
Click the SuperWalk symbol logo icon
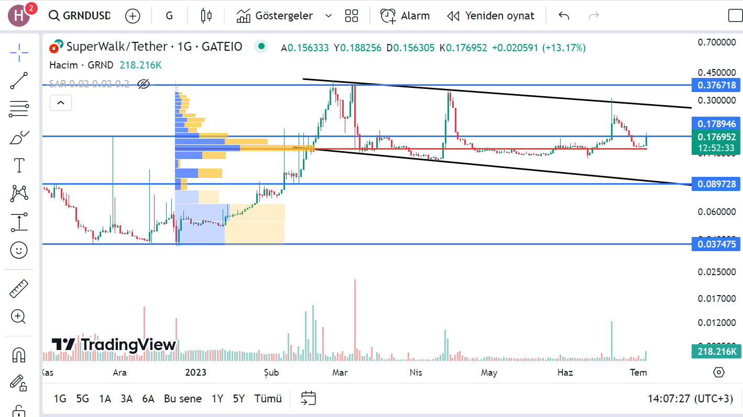click(x=56, y=47)
